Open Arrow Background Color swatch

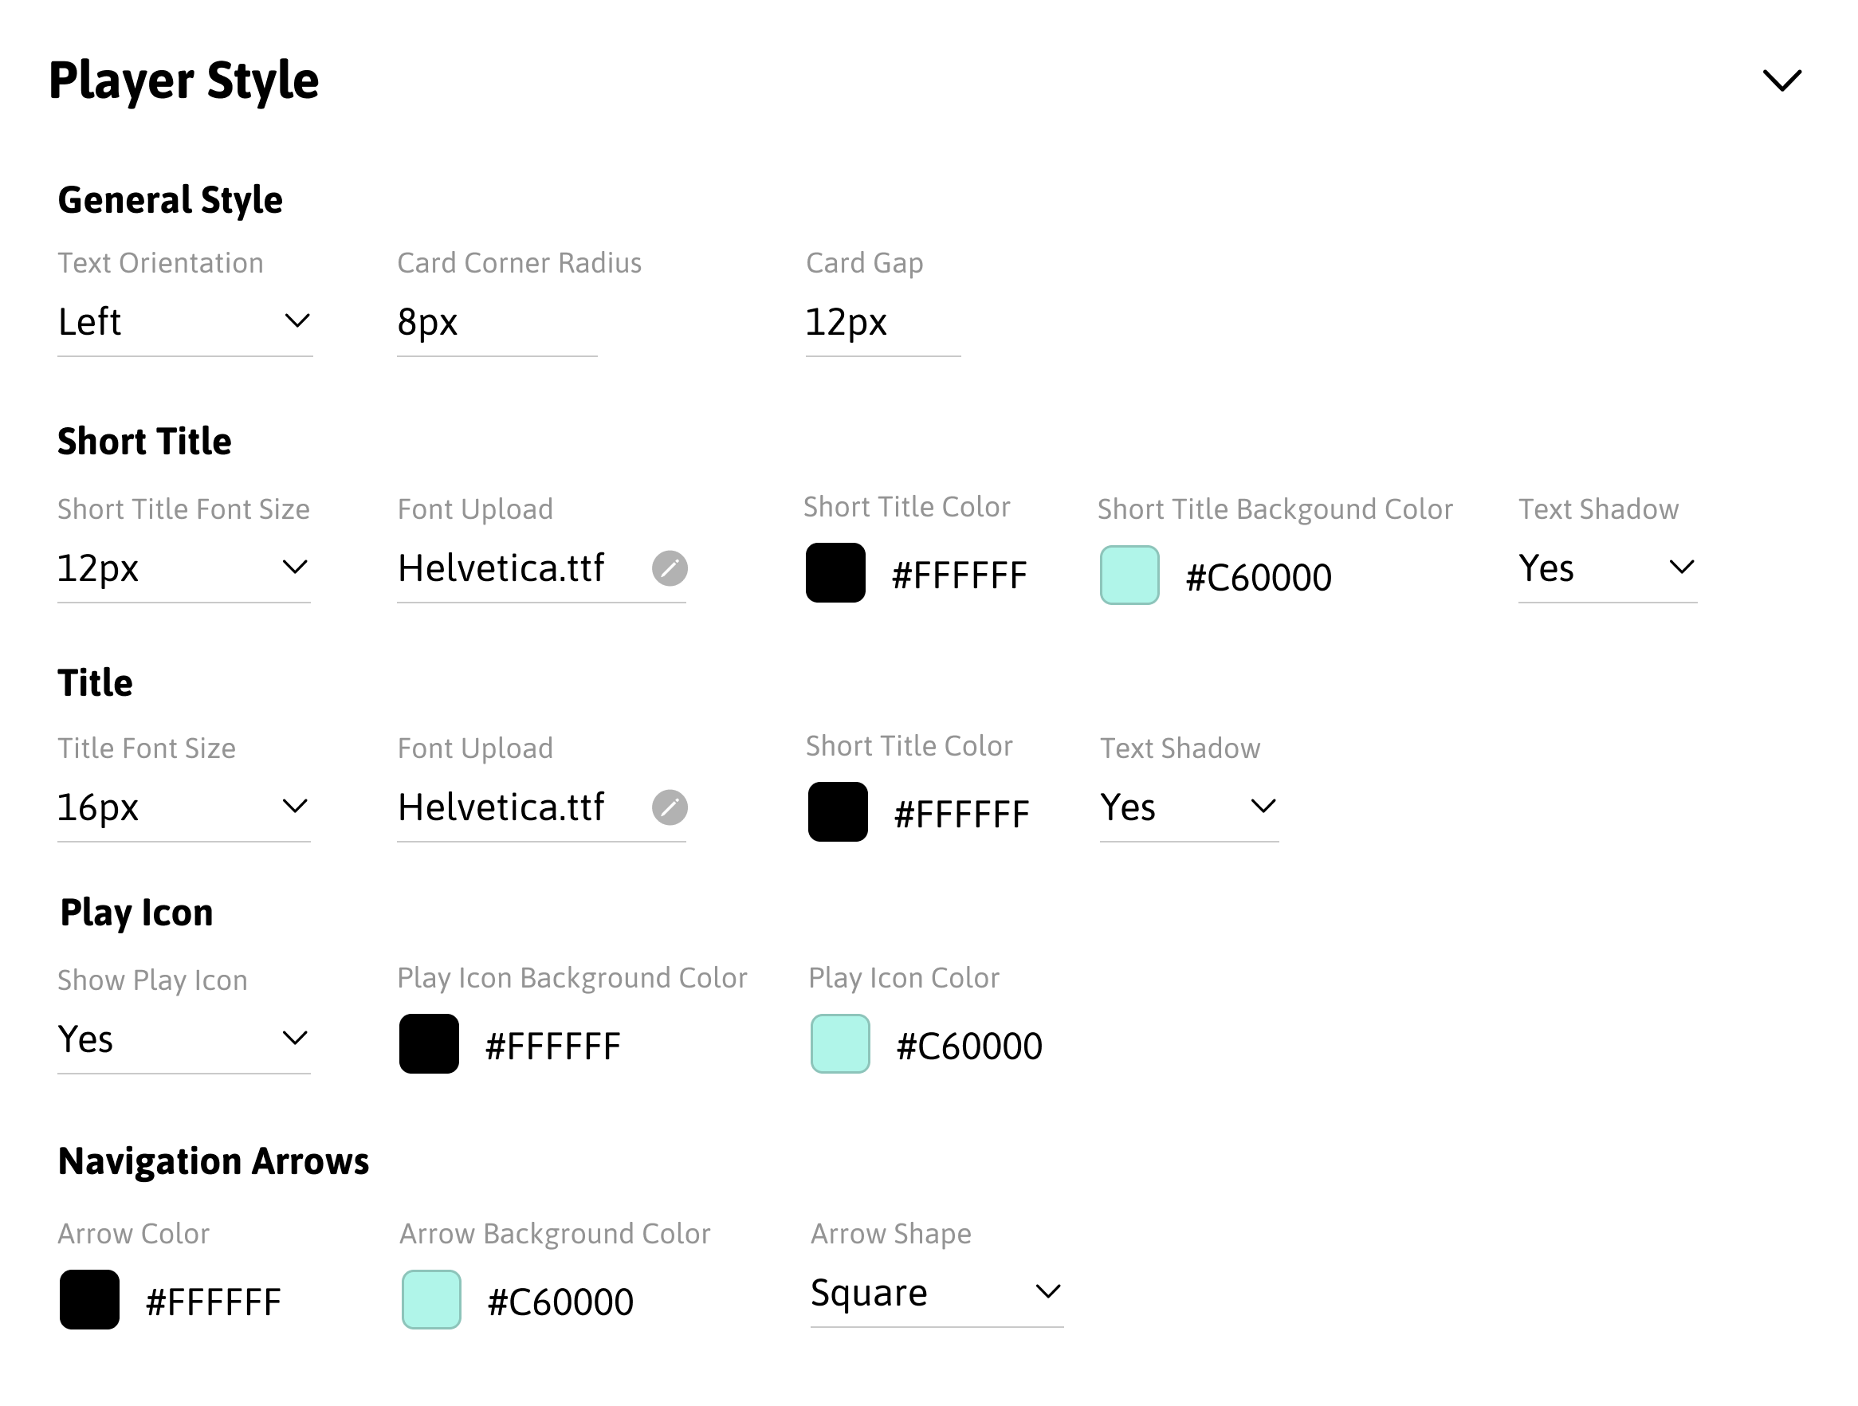tap(432, 1299)
